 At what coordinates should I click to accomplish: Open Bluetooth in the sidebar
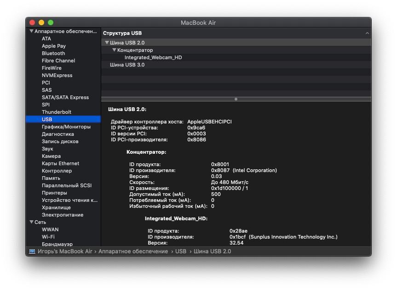click(53, 53)
